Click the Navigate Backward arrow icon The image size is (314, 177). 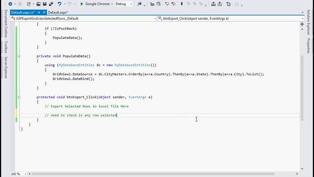[10, 4]
